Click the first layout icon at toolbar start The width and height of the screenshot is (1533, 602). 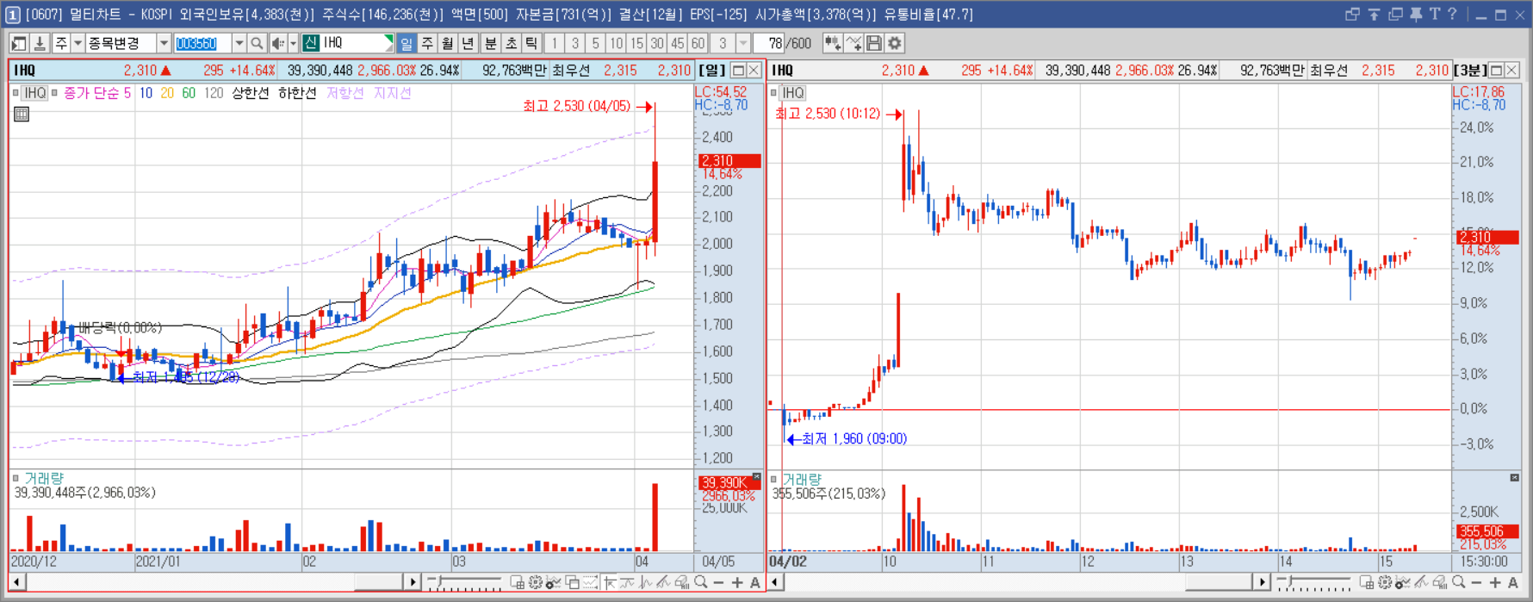[19, 43]
